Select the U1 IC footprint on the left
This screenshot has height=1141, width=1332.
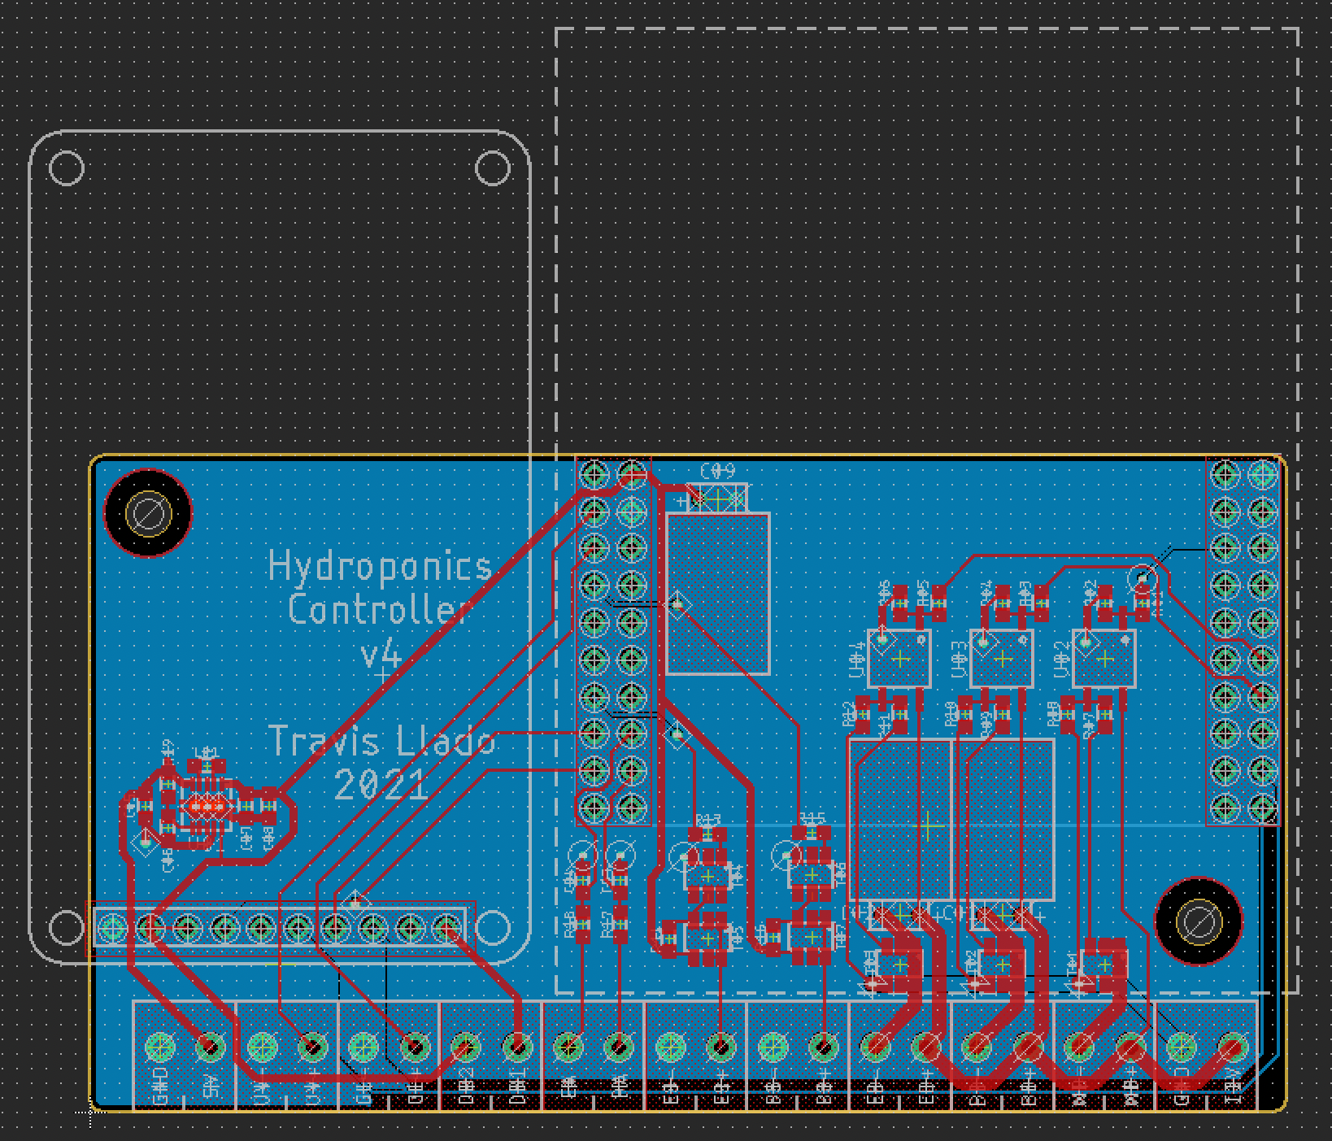207,805
